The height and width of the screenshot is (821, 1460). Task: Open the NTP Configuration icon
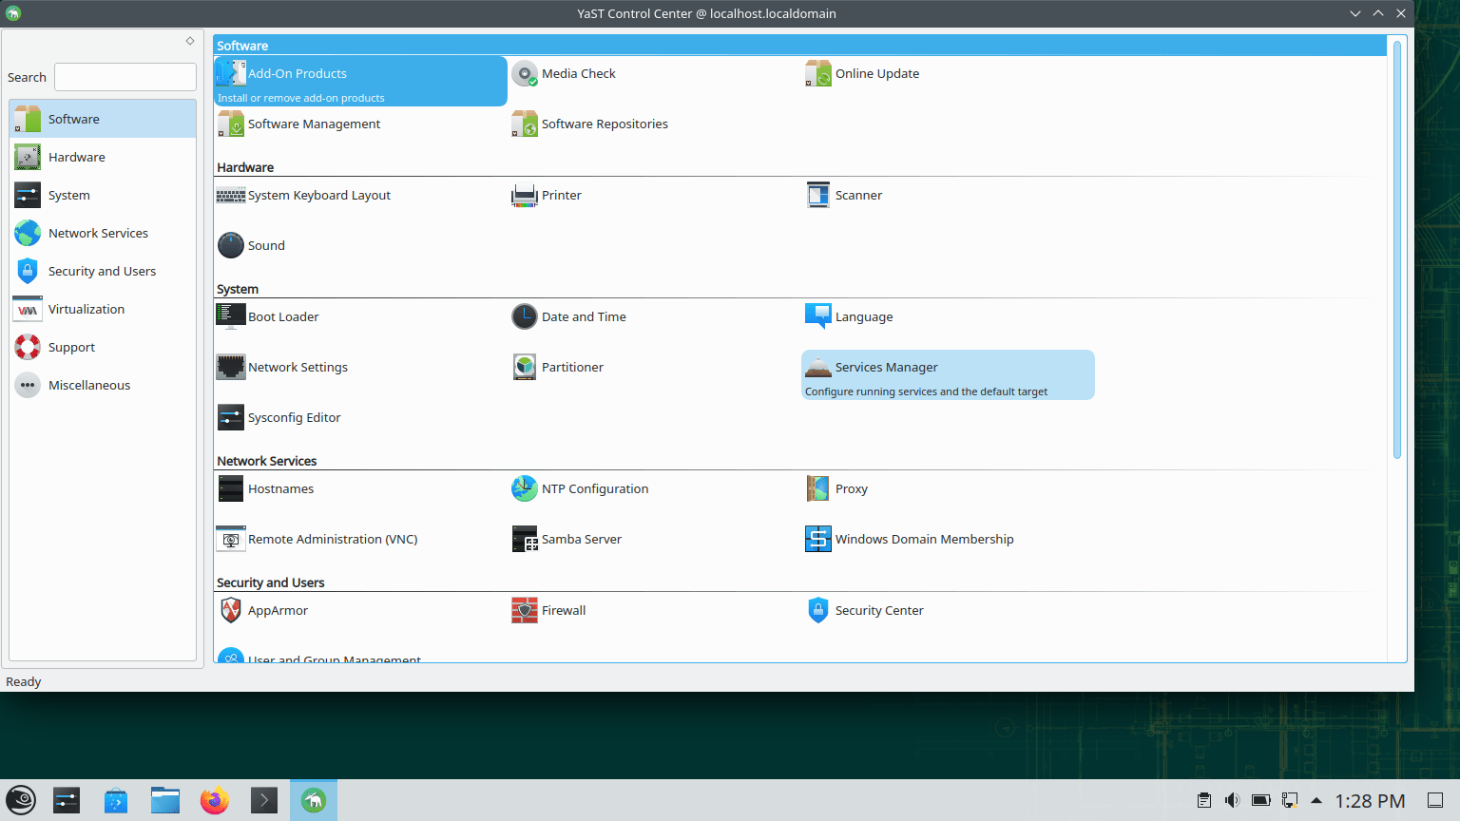(525, 488)
